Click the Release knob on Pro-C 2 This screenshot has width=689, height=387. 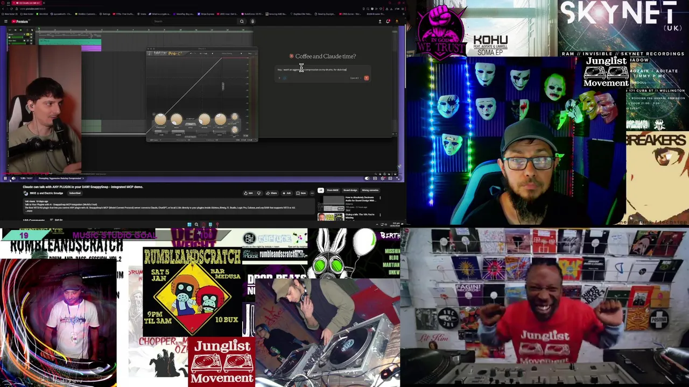[221, 119]
